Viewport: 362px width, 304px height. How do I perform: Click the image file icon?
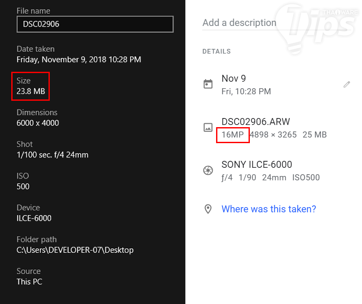pyautogui.click(x=208, y=128)
